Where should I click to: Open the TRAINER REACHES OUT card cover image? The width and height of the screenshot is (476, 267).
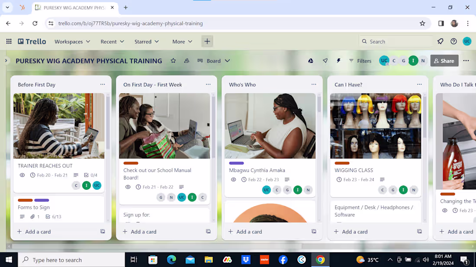click(59, 126)
